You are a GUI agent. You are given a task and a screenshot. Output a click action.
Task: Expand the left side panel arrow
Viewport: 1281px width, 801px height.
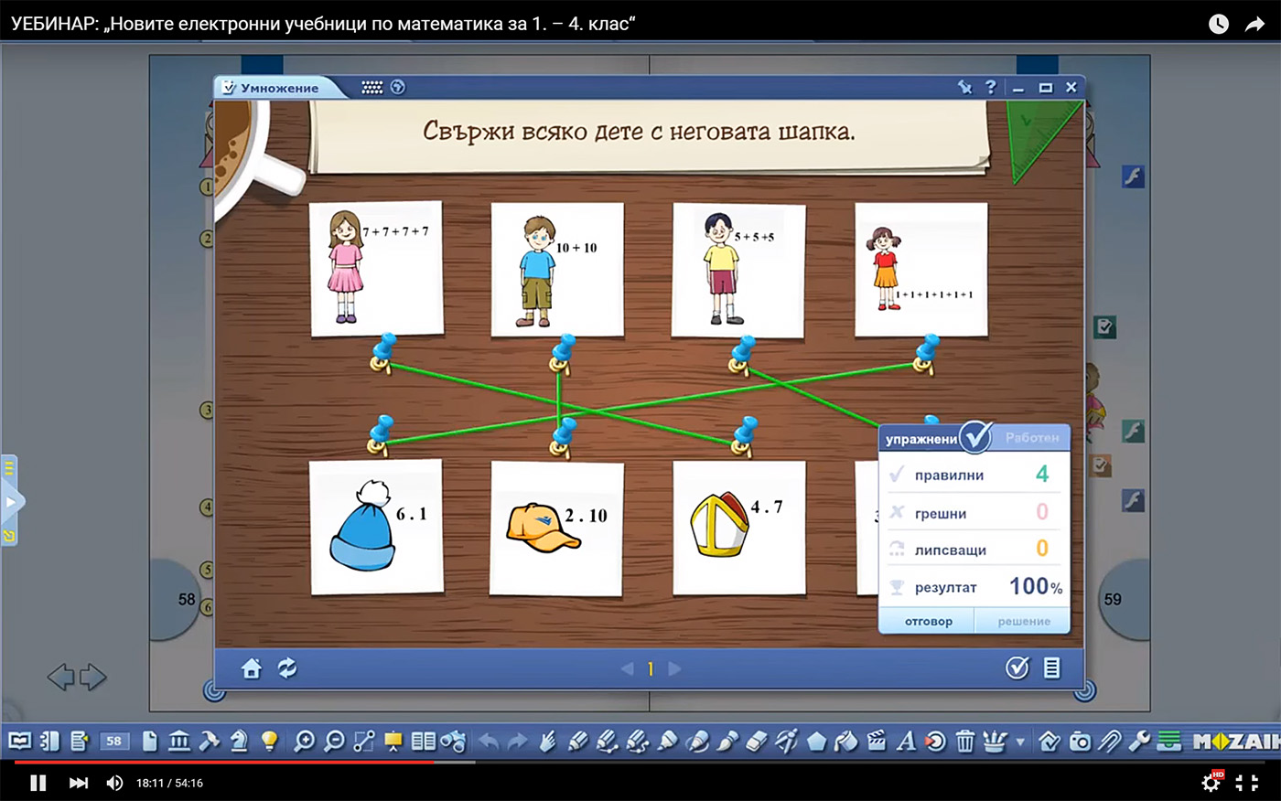pyautogui.click(x=11, y=502)
